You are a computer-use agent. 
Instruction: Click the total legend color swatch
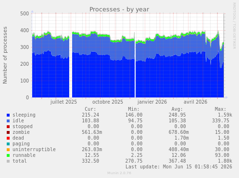8,161
